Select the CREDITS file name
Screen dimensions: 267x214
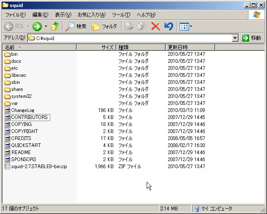click(x=21, y=138)
